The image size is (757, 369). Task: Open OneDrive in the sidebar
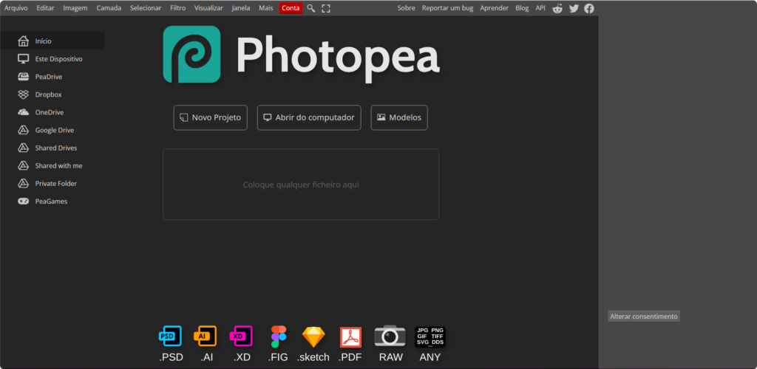pyautogui.click(x=52, y=112)
